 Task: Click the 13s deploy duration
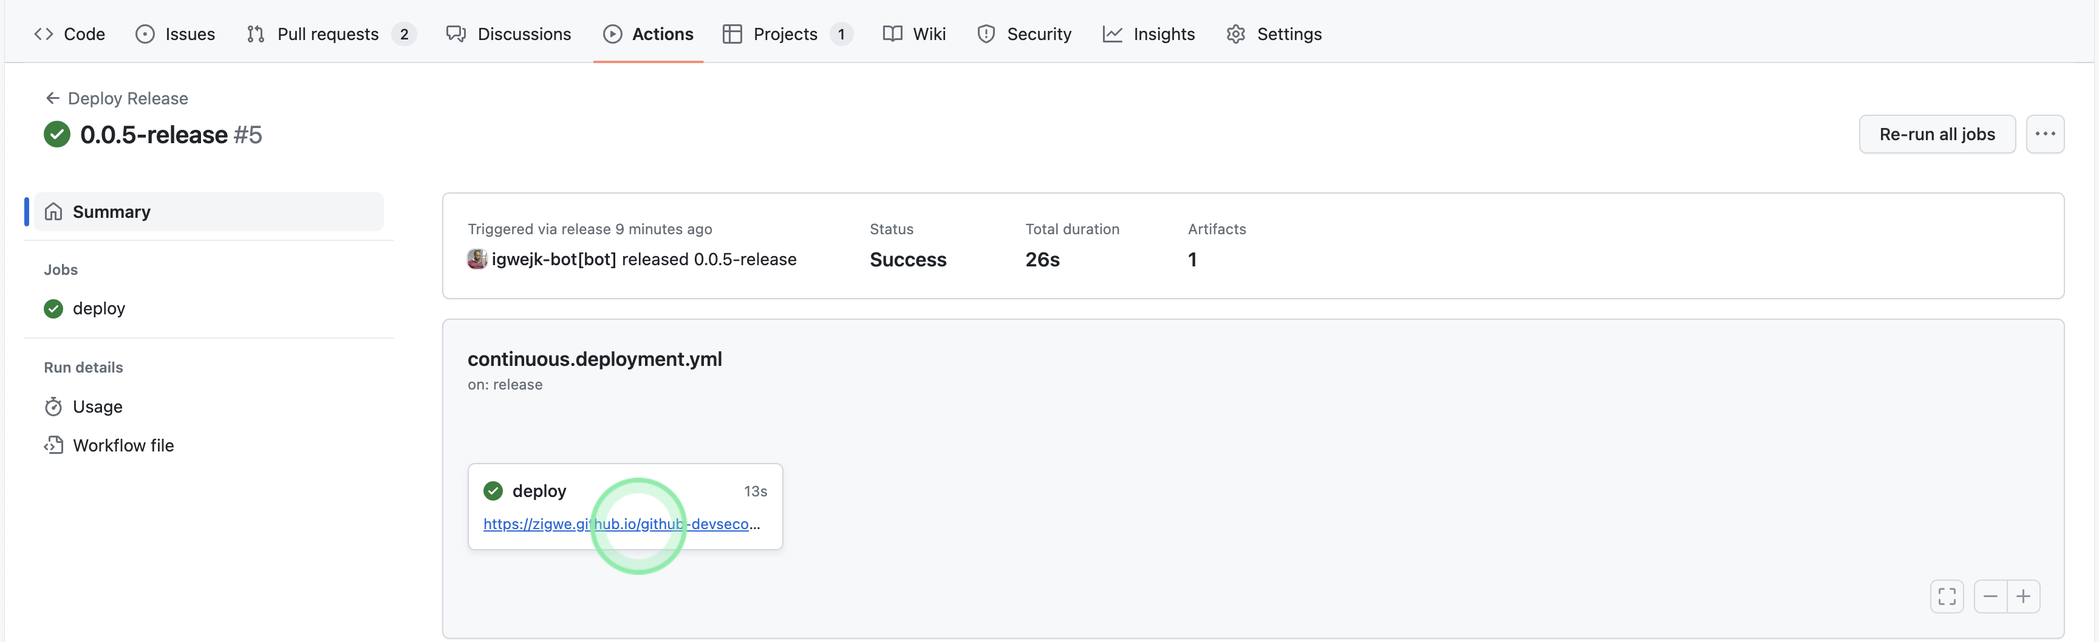click(756, 491)
